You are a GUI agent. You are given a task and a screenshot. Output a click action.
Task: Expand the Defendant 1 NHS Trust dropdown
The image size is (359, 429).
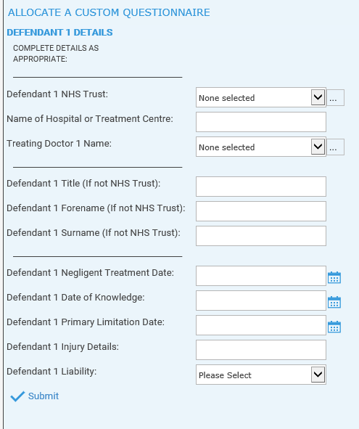click(x=261, y=97)
